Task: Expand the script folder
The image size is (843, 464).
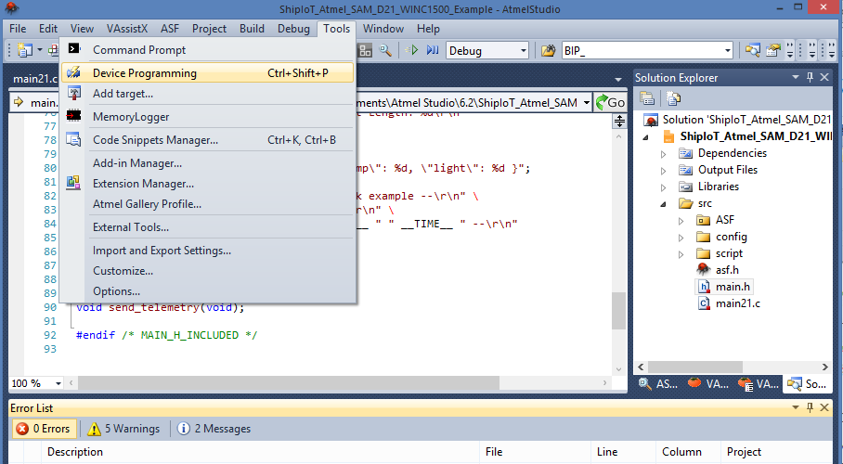Action: click(681, 254)
